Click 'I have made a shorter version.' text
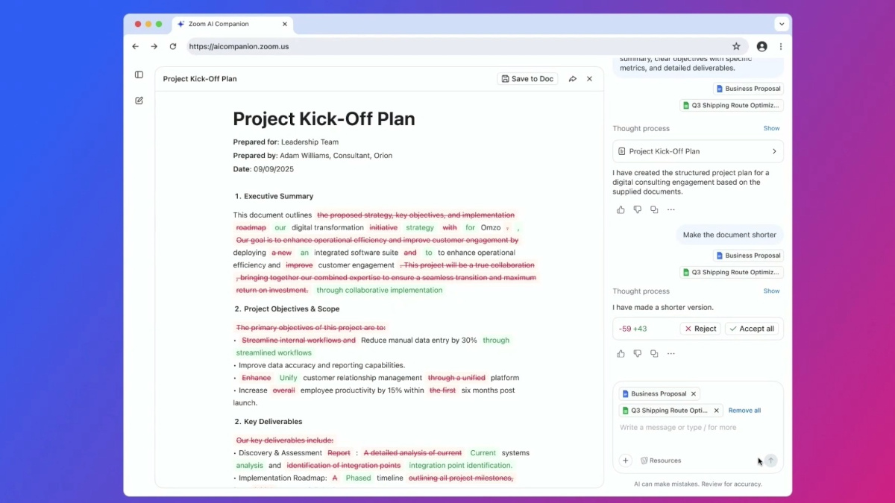The image size is (895, 503). [663, 307]
